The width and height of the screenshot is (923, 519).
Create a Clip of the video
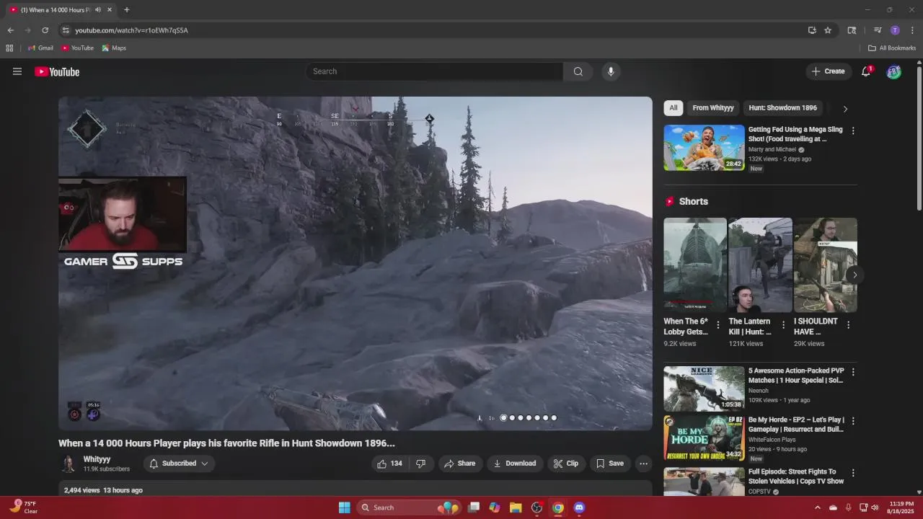pyautogui.click(x=566, y=463)
